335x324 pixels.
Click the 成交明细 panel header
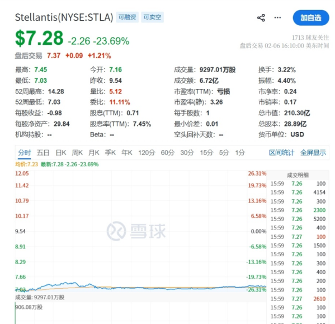tap(298, 175)
